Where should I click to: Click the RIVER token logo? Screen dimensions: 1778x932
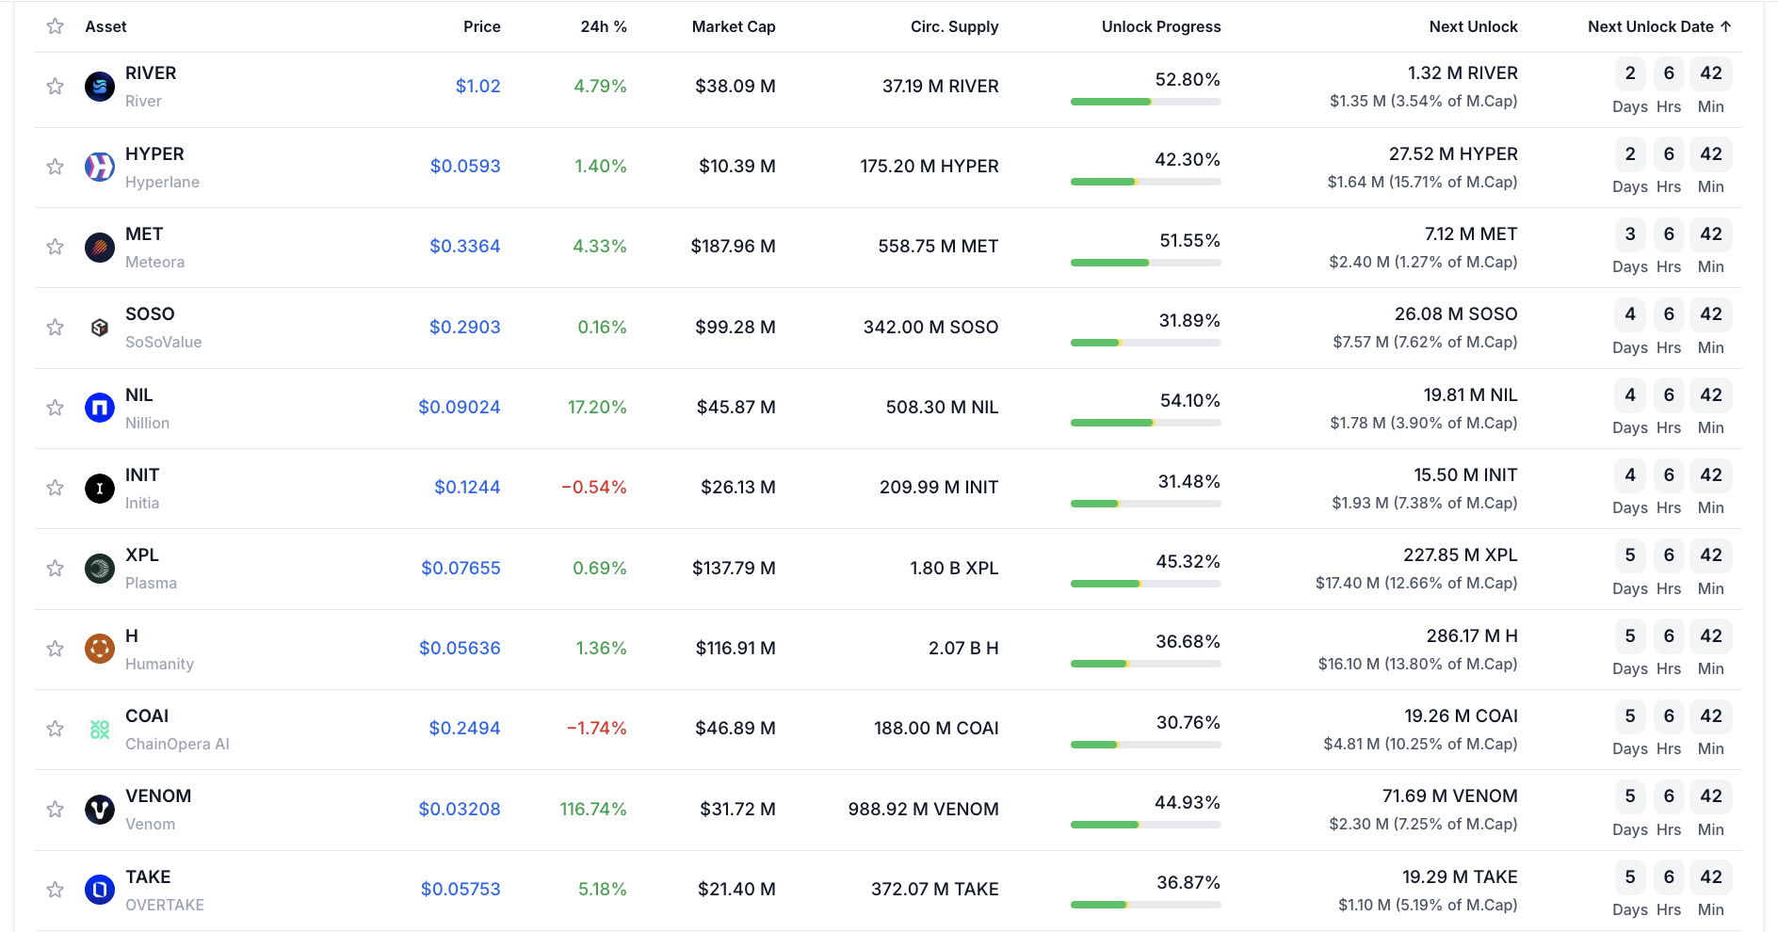point(100,87)
